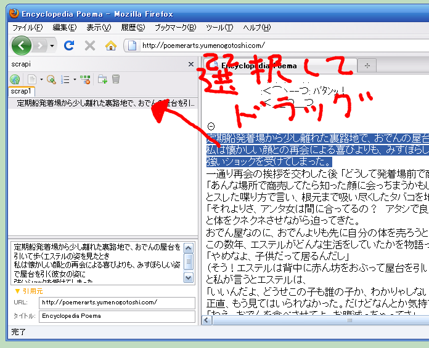
Task: Click the magnifier-plus search icon in scrapi
Action: pyautogui.click(x=51, y=79)
